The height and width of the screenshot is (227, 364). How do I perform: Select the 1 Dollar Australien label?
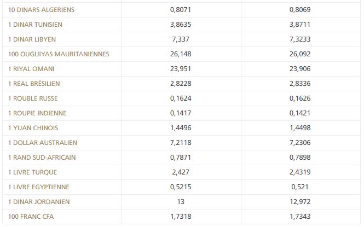coord(43,143)
